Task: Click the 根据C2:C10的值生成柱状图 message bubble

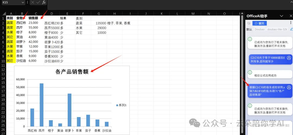Action: [x=270, y=91]
